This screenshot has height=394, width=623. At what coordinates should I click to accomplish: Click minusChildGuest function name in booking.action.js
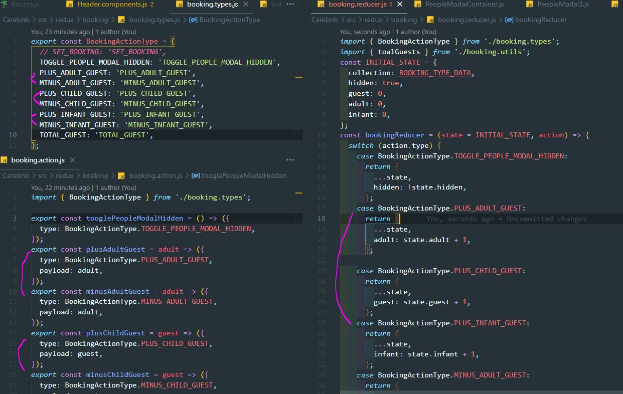[x=118, y=374]
